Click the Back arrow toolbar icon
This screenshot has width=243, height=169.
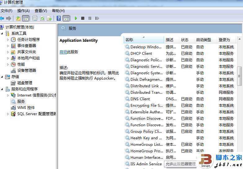click(x=2, y=19)
